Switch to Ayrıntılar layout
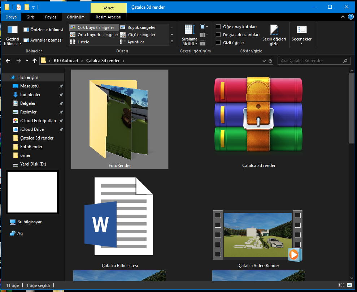This screenshot has width=357, height=292. tap(132, 42)
